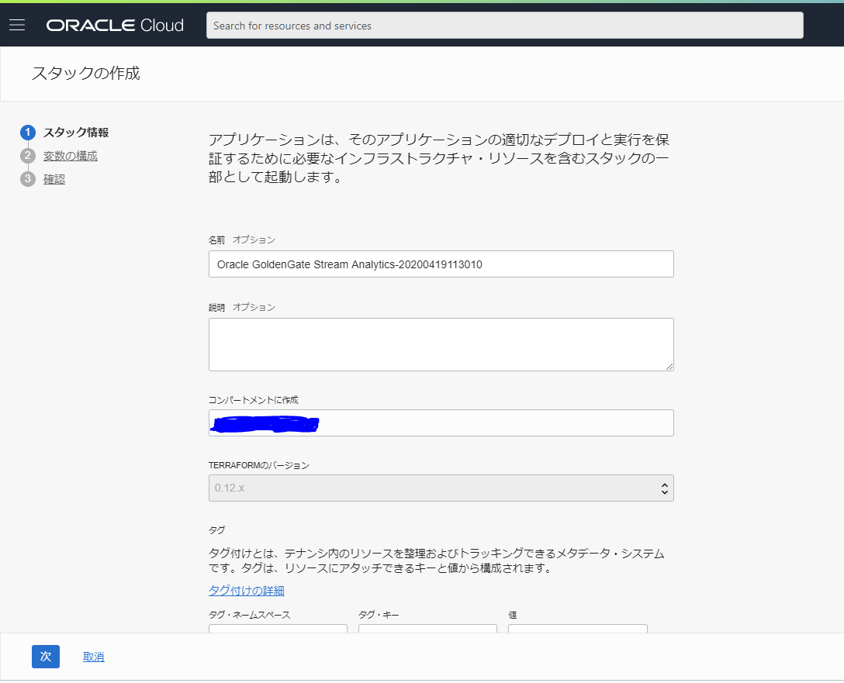This screenshot has width=844, height=683.
Task: Click the タグ section heading
Action: 216,530
